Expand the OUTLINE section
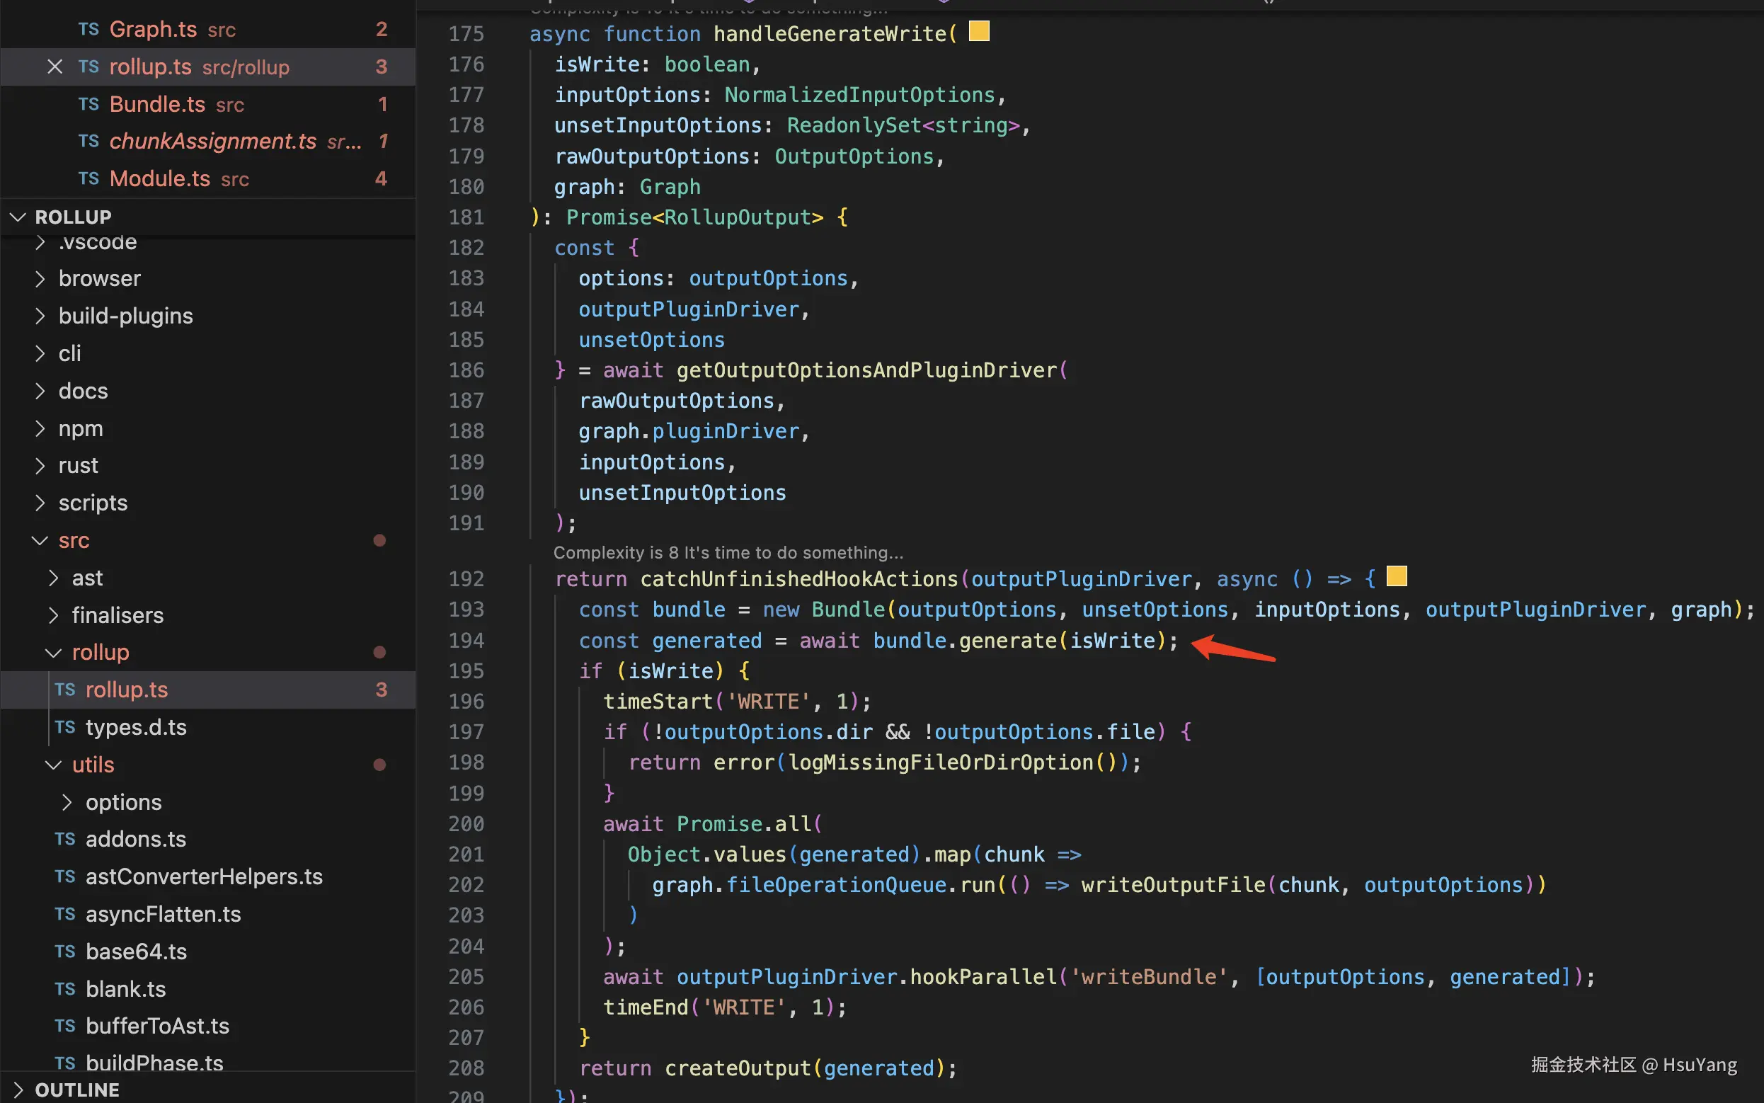 click(18, 1089)
